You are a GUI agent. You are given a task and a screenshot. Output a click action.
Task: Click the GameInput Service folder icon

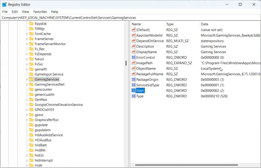pyautogui.click(x=31, y=74)
